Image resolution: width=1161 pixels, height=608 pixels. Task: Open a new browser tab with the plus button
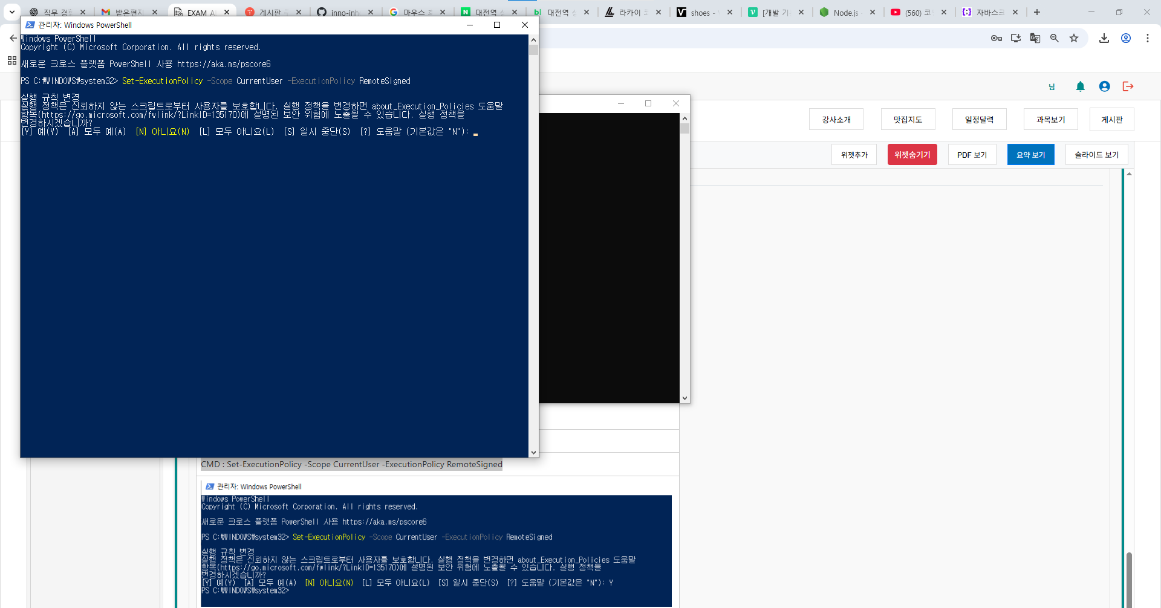point(1036,11)
